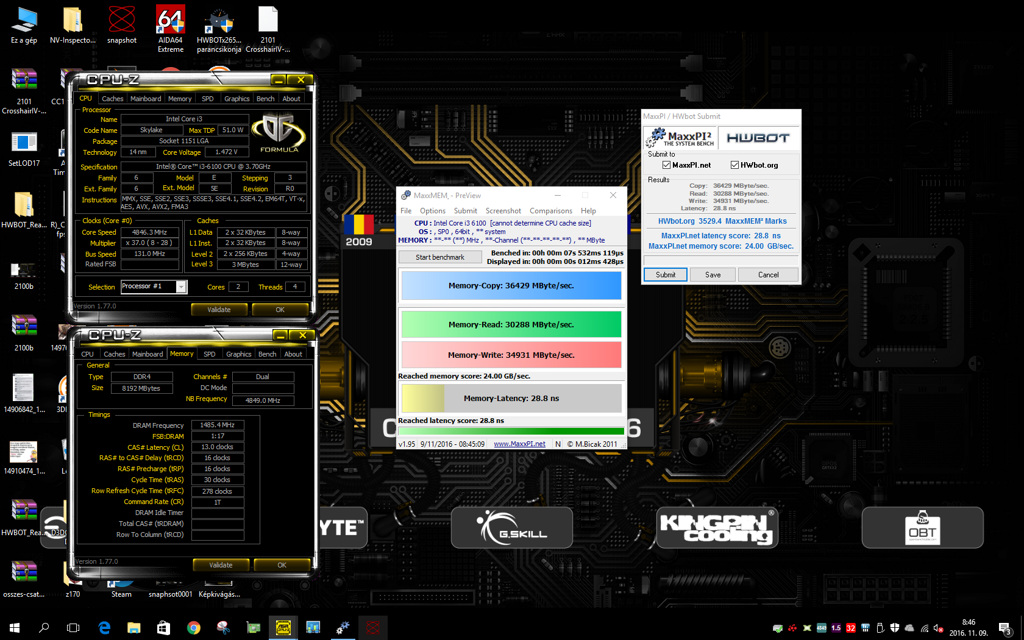The width and height of the screenshot is (1024, 640).
Task: Click the Windows Start button
Action: [x=15, y=628]
